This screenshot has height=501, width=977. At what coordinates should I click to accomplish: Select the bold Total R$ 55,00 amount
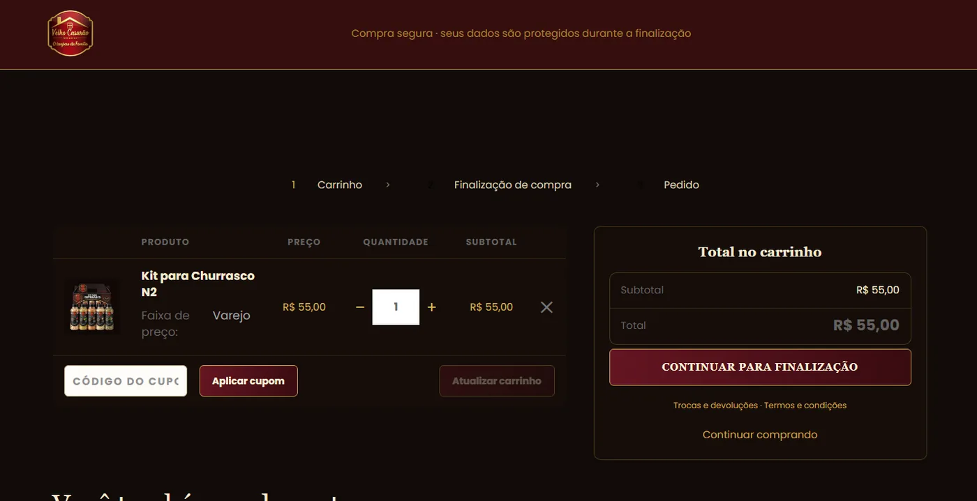tap(866, 325)
